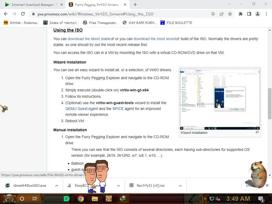This screenshot has width=272, height=204.
Task: Close the Internet Download Manager tab
Action: (62, 5)
